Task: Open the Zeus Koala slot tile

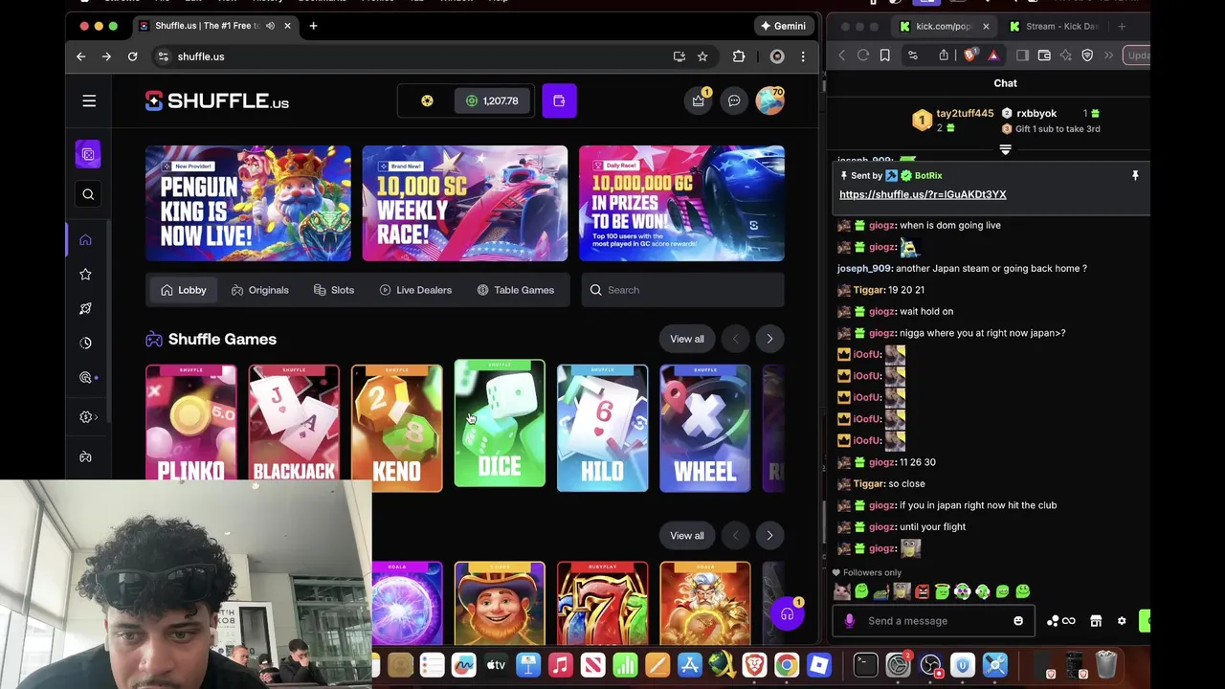Action: (x=705, y=603)
